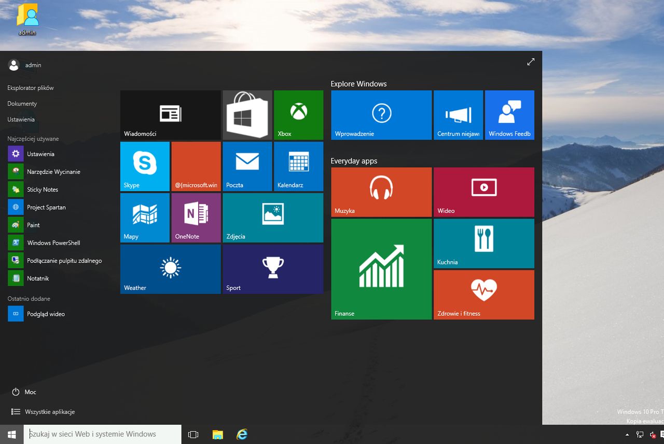Click the admin user account
The height and width of the screenshot is (444, 664).
(x=25, y=65)
